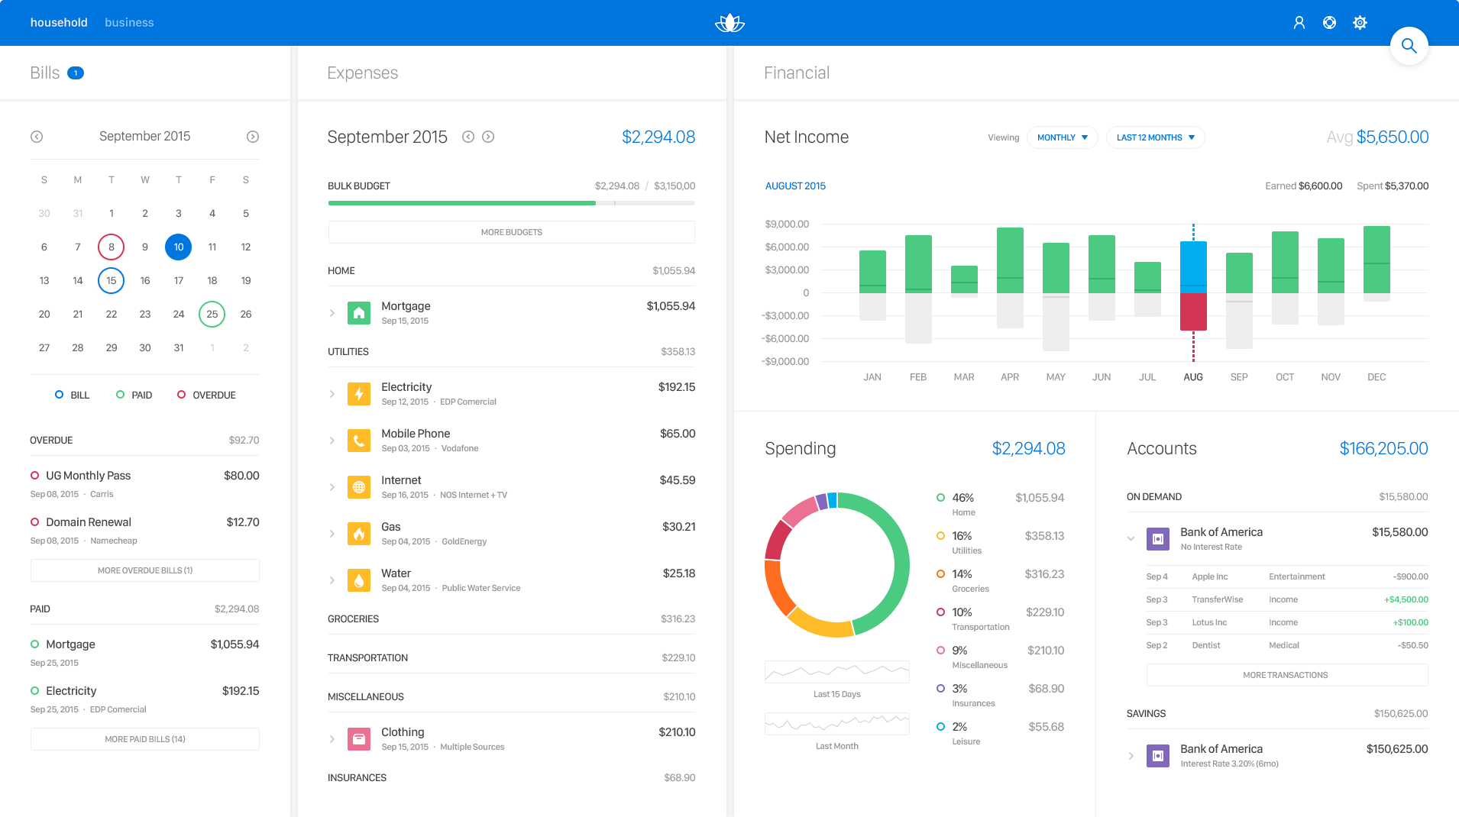Viewport: 1459px width, 817px height.
Task: Click the Mobile Phone handset icon
Action: click(x=359, y=441)
